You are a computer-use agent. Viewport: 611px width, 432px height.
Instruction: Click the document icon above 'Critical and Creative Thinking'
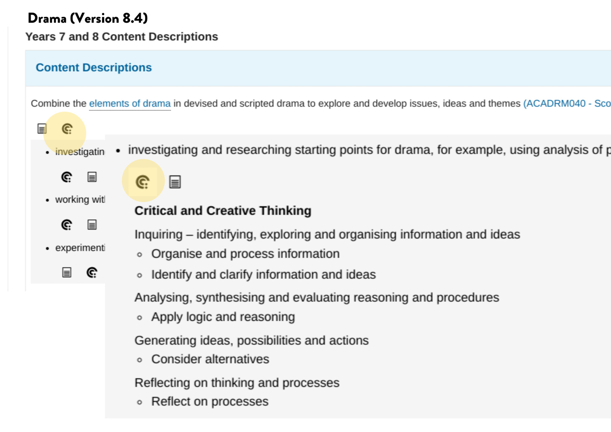click(175, 182)
